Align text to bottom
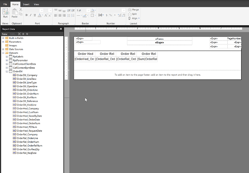Image resolution: width=249 pixels, height=173 pixels. tap(64, 10)
